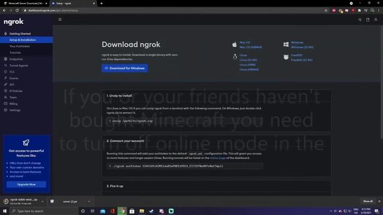Image resolution: width=383 pixels, height=215 pixels.
Task: Click the Endpoints sidebar icon
Action: tap(5, 59)
